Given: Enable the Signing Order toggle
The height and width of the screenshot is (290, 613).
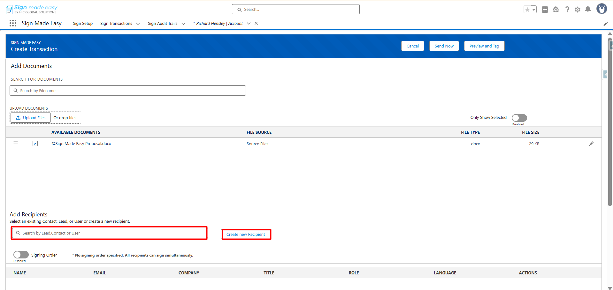Looking at the screenshot, I should coord(21,255).
